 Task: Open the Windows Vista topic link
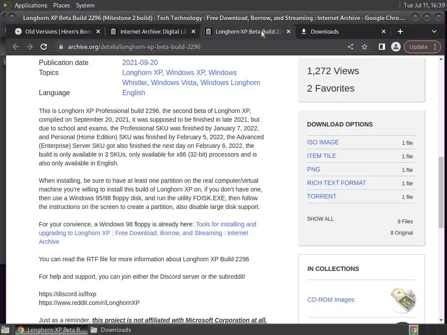pyautogui.click(x=174, y=82)
